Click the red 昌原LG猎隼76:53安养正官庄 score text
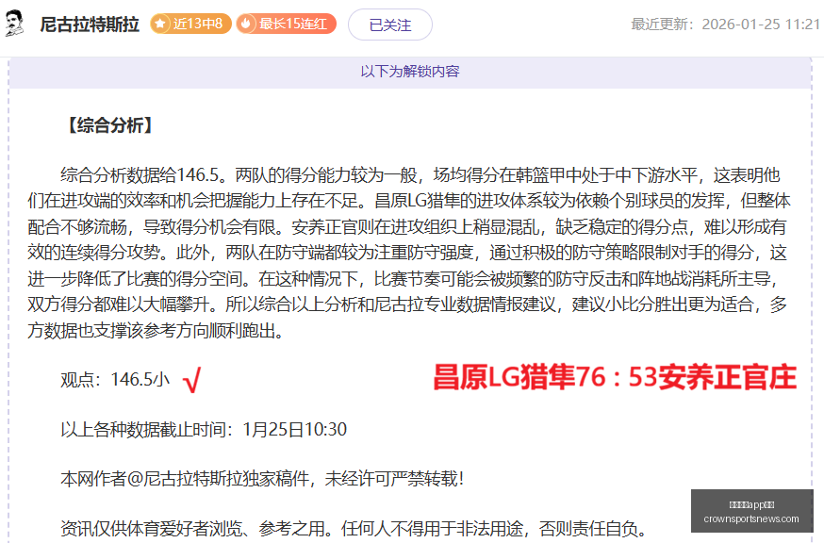Image resolution: width=824 pixels, height=543 pixels. click(615, 377)
